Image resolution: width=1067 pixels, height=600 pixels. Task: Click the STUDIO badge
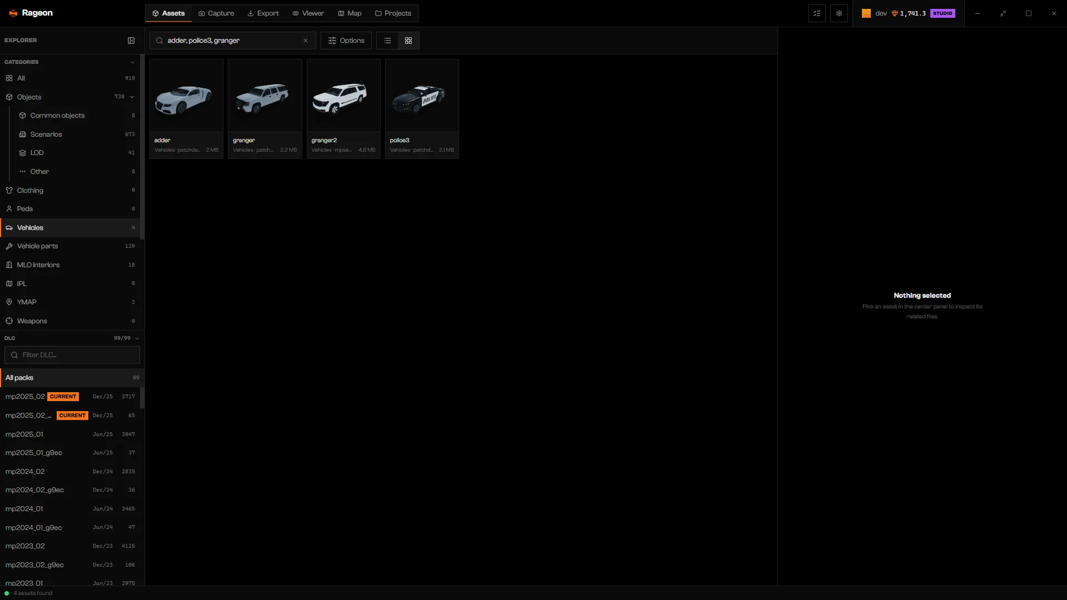(943, 13)
